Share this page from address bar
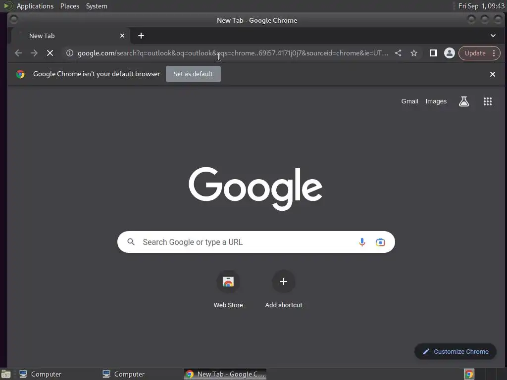 398,53
